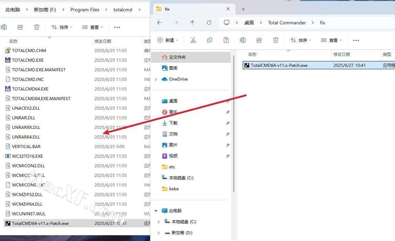Image resolution: width=395 pixels, height=241 pixels.
Task: Sort by 名称 column in the fix window
Action: (252, 54)
